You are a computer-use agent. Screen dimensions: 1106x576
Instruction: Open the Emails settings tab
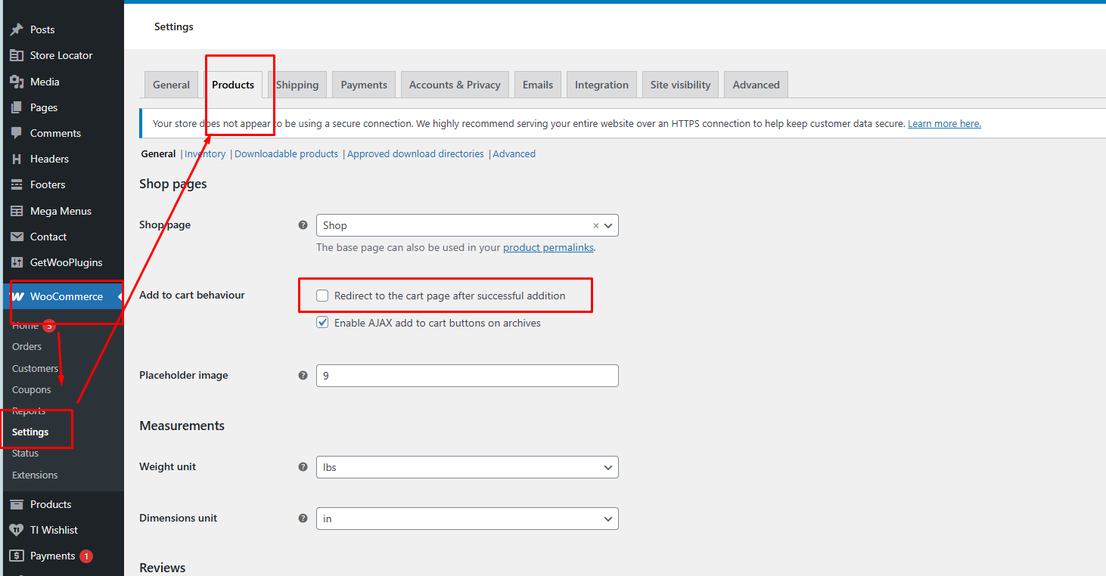538,85
